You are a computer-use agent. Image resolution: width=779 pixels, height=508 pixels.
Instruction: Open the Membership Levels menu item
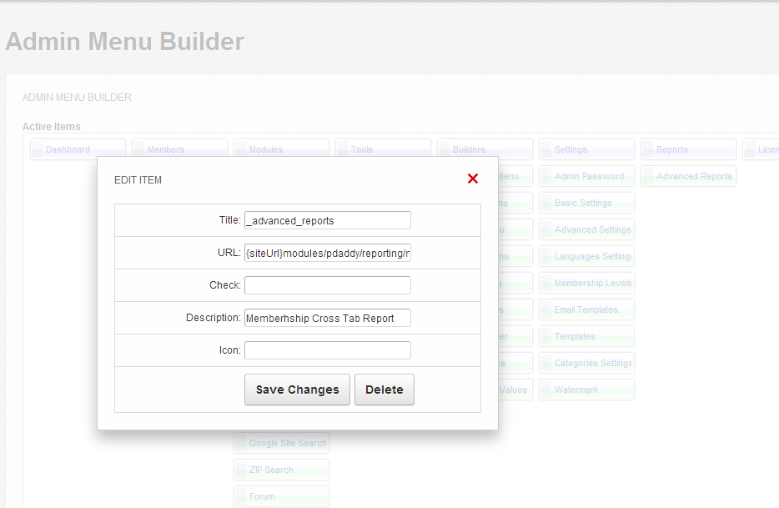(x=592, y=284)
